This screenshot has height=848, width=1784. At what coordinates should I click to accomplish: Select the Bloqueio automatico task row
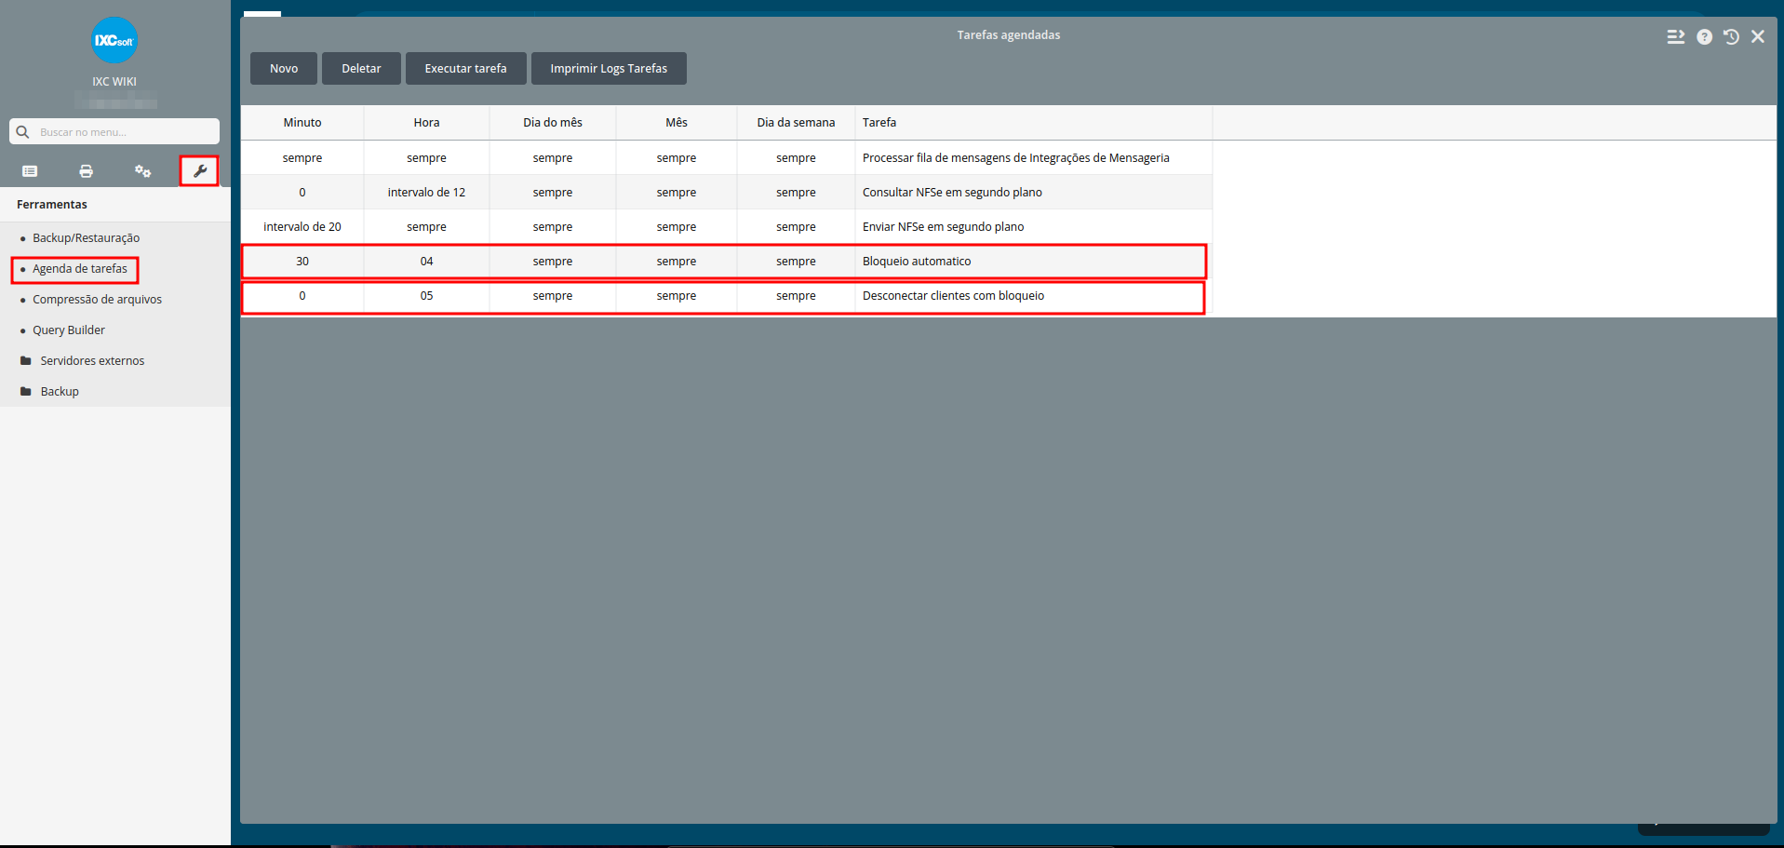(726, 262)
